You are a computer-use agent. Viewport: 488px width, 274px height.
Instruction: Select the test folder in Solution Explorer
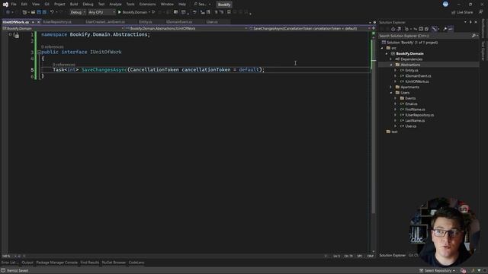(x=394, y=132)
